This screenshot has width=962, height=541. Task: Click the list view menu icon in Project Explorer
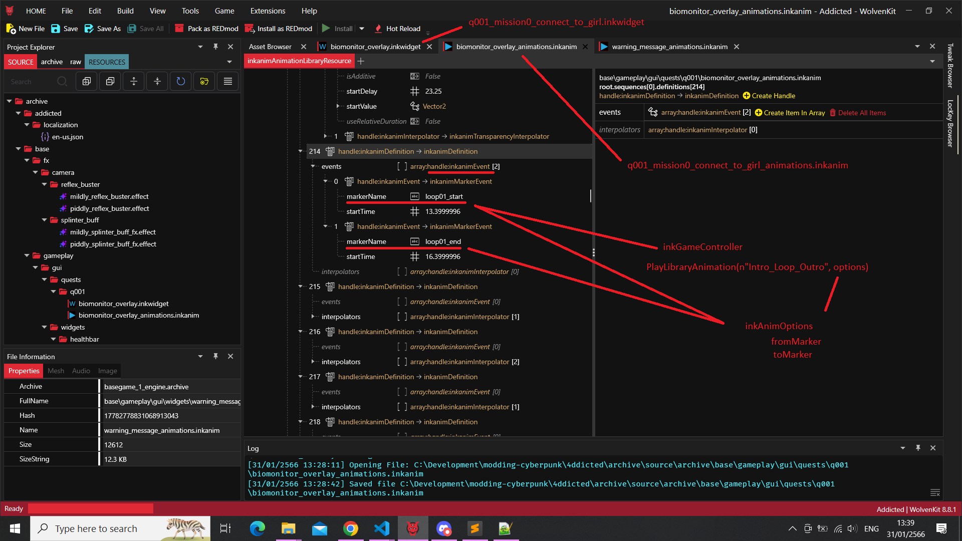point(228,81)
